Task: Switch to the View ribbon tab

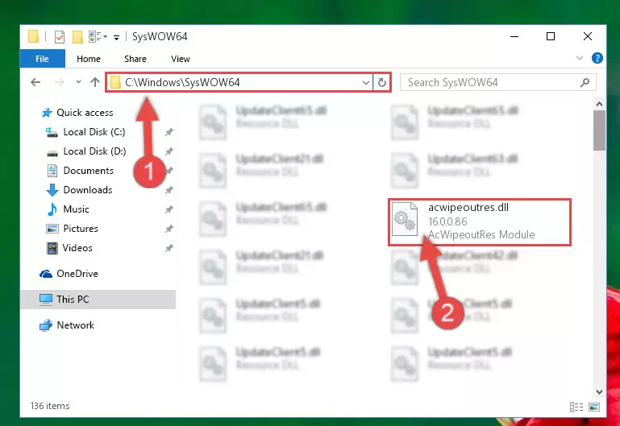Action: 181,59
